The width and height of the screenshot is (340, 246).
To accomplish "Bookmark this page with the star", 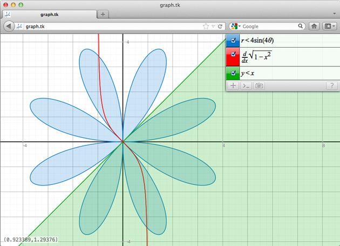I will 206,26.
